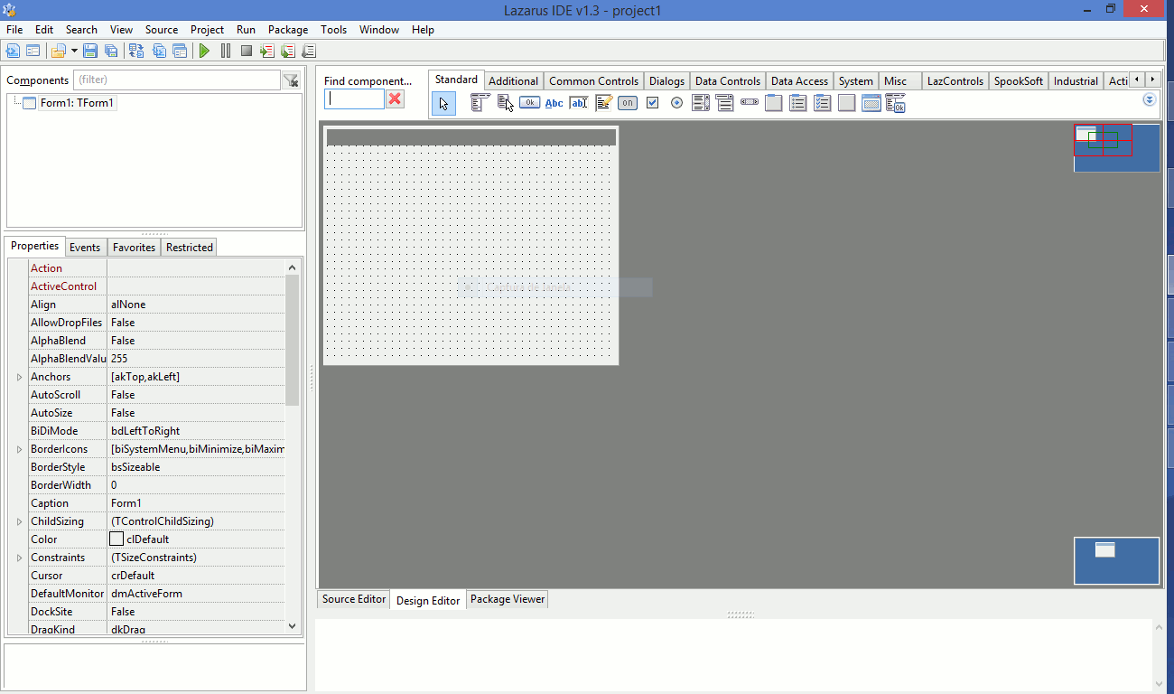Open the palette options chevron button
The width and height of the screenshot is (1174, 694).
(1150, 99)
